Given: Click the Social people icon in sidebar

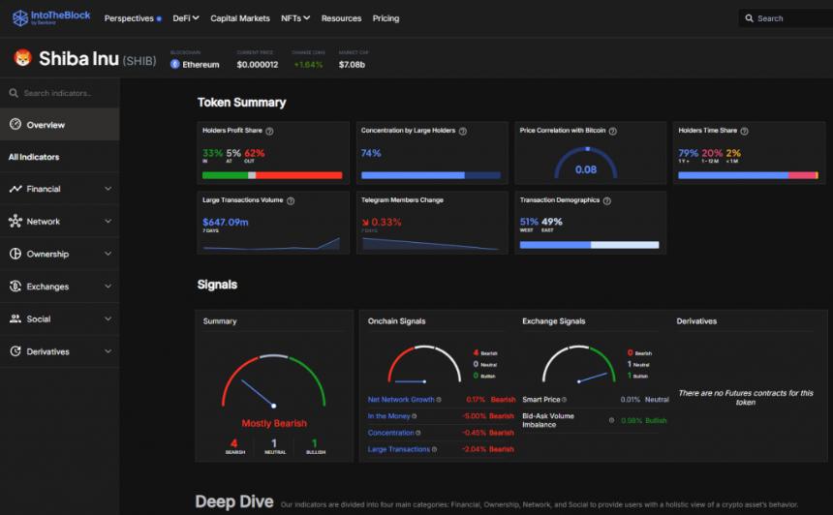Looking at the screenshot, I should [15, 318].
